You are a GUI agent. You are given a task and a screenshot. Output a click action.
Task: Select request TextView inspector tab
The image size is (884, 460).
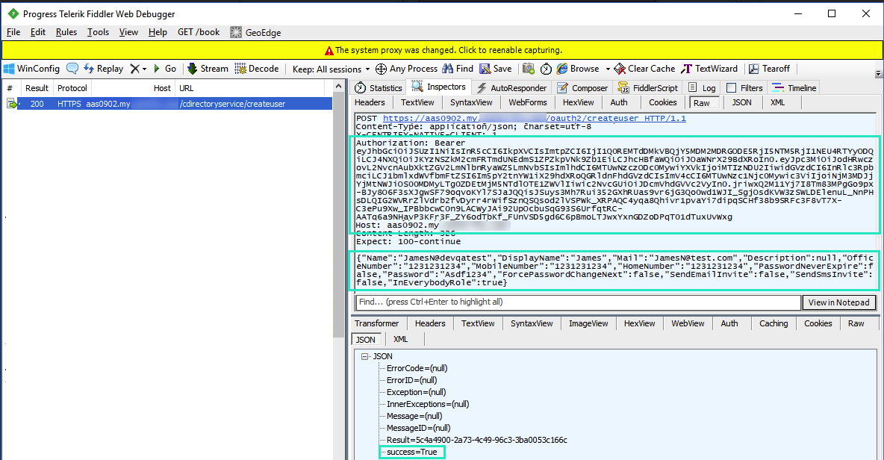[x=417, y=102]
